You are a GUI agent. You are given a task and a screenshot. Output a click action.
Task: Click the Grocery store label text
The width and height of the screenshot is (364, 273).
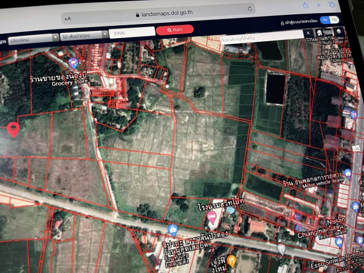[69, 82]
